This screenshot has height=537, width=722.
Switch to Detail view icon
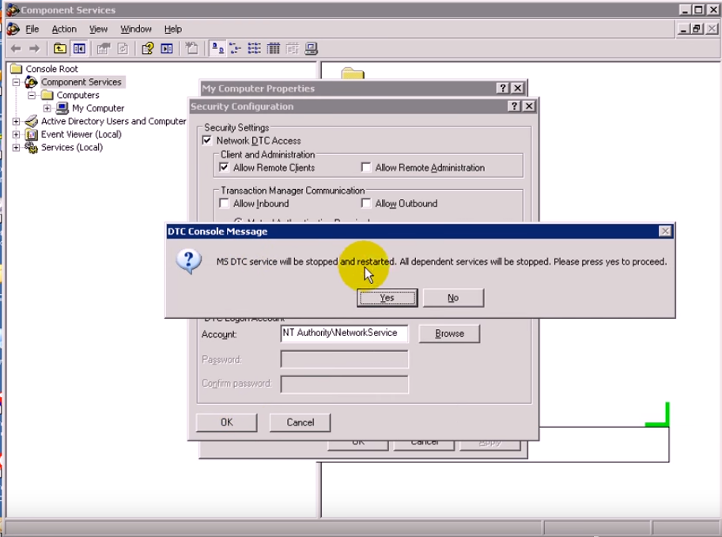point(274,48)
